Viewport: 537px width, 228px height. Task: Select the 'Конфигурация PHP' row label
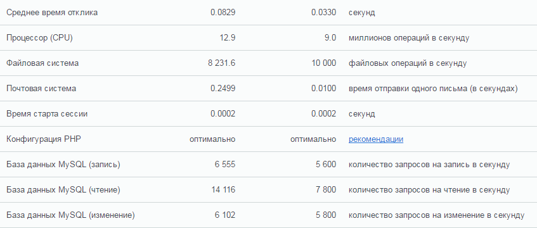coord(44,139)
